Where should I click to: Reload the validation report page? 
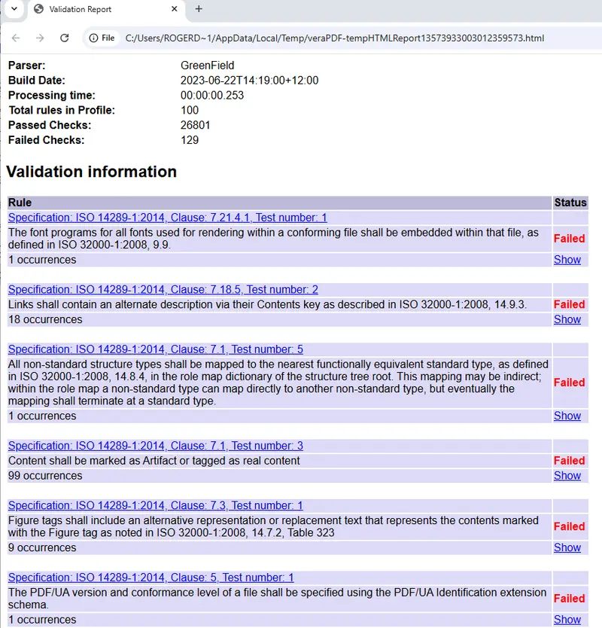[65, 38]
